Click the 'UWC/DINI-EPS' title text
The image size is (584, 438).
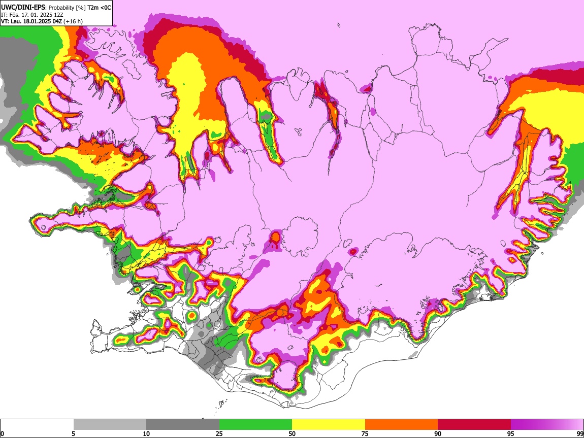24,8
